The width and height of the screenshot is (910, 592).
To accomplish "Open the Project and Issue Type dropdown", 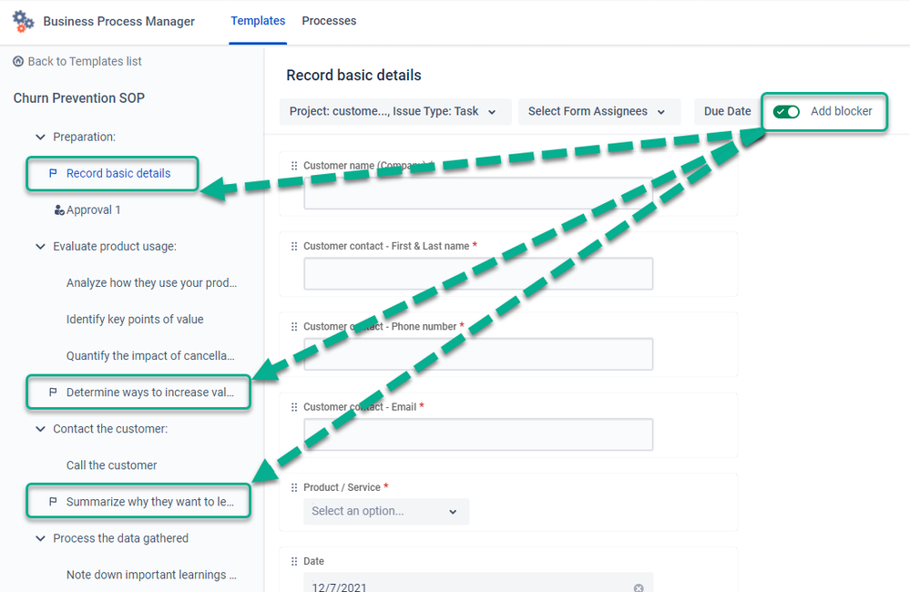I will pyautogui.click(x=395, y=111).
